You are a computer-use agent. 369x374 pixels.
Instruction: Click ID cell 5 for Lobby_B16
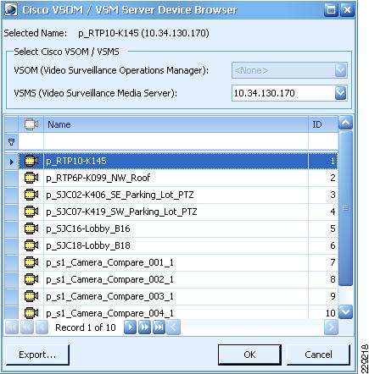coord(323,228)
